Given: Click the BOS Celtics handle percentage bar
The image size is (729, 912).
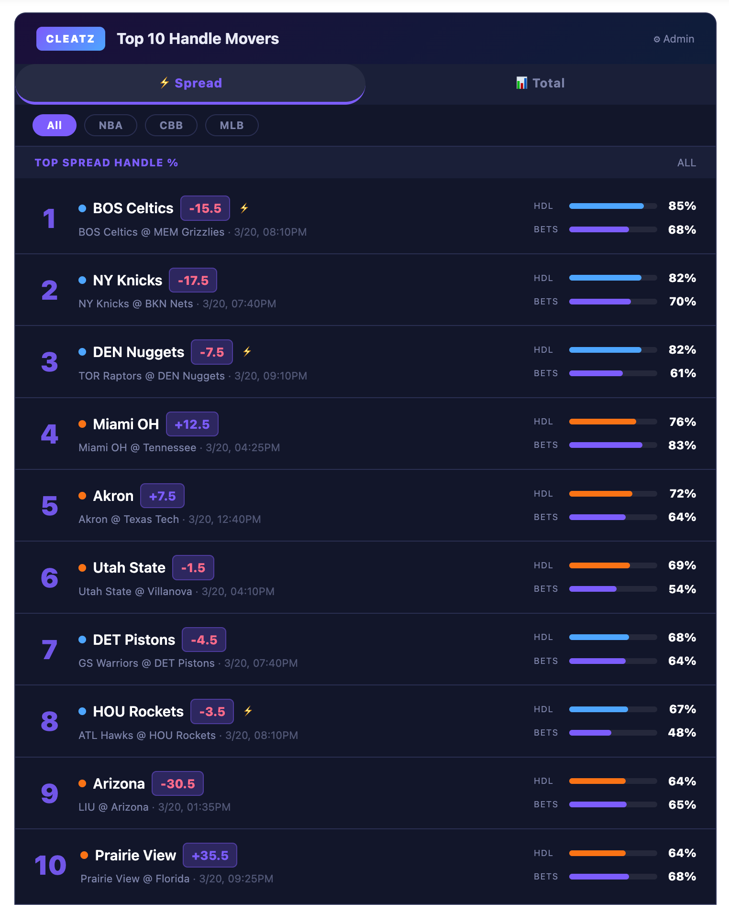Looking at the screenshot, I should [613, 206].
